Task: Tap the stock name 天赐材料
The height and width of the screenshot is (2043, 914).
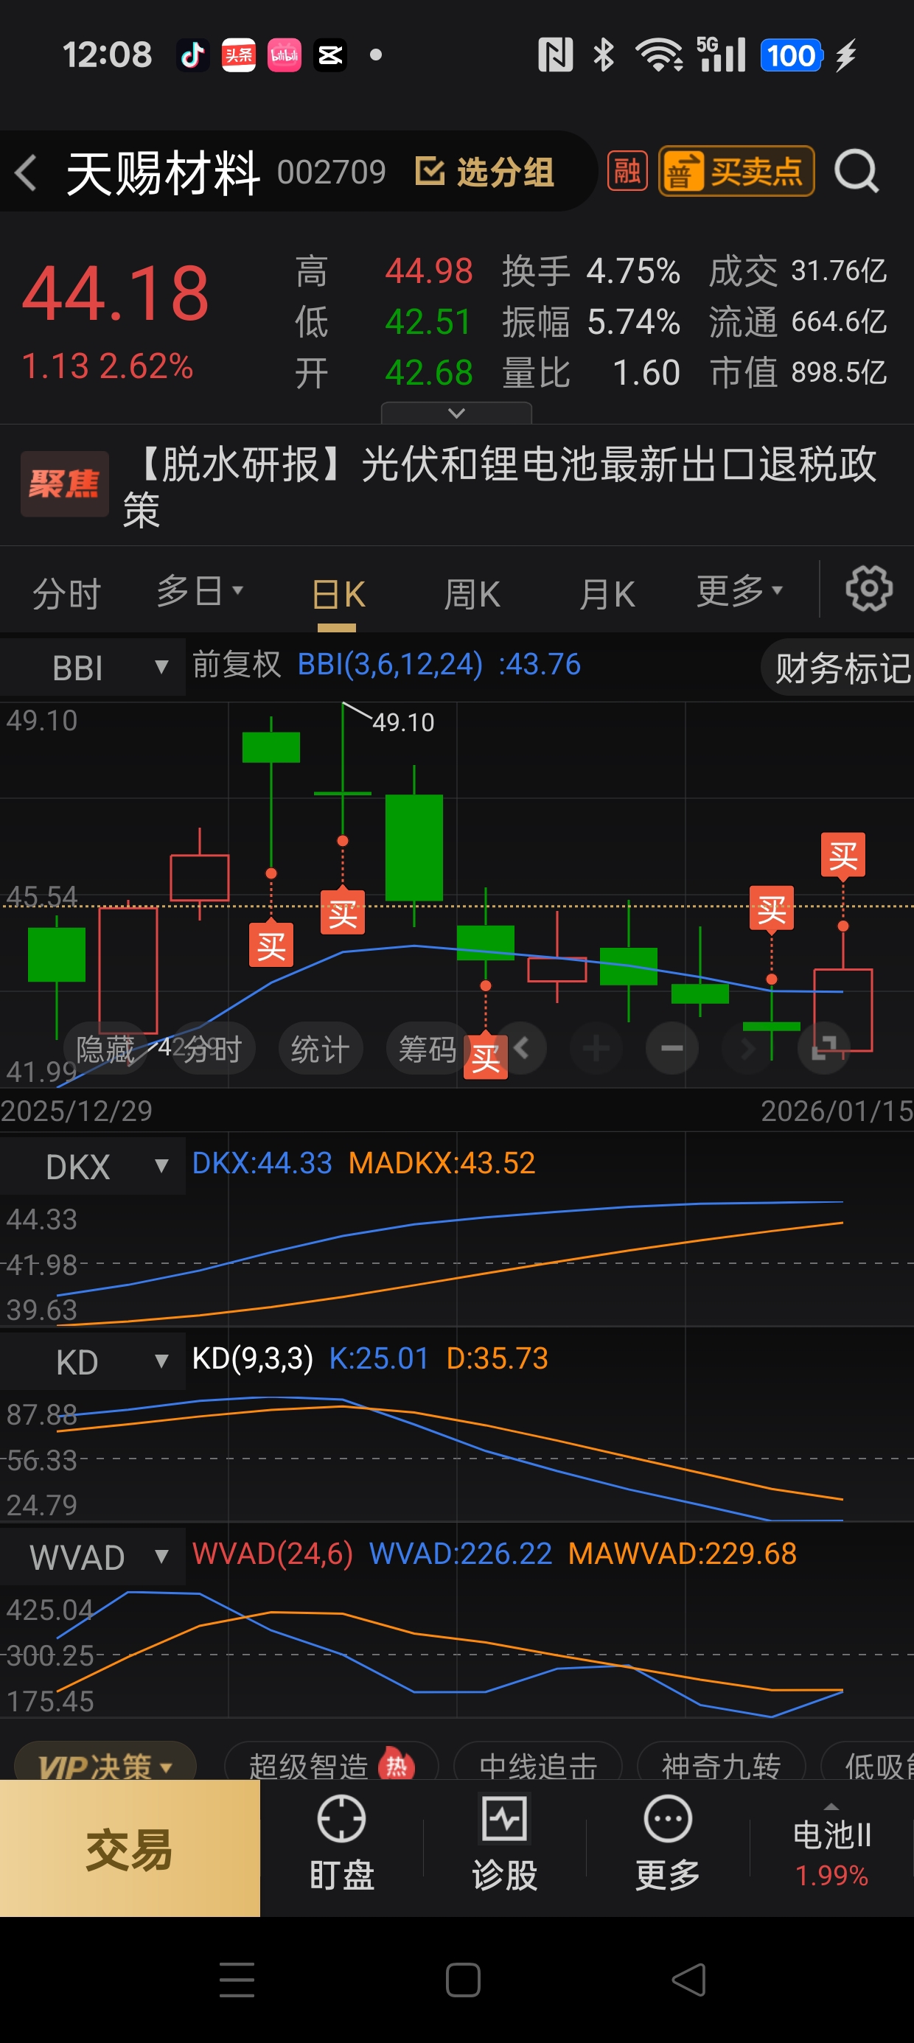Action: (163, 173)
